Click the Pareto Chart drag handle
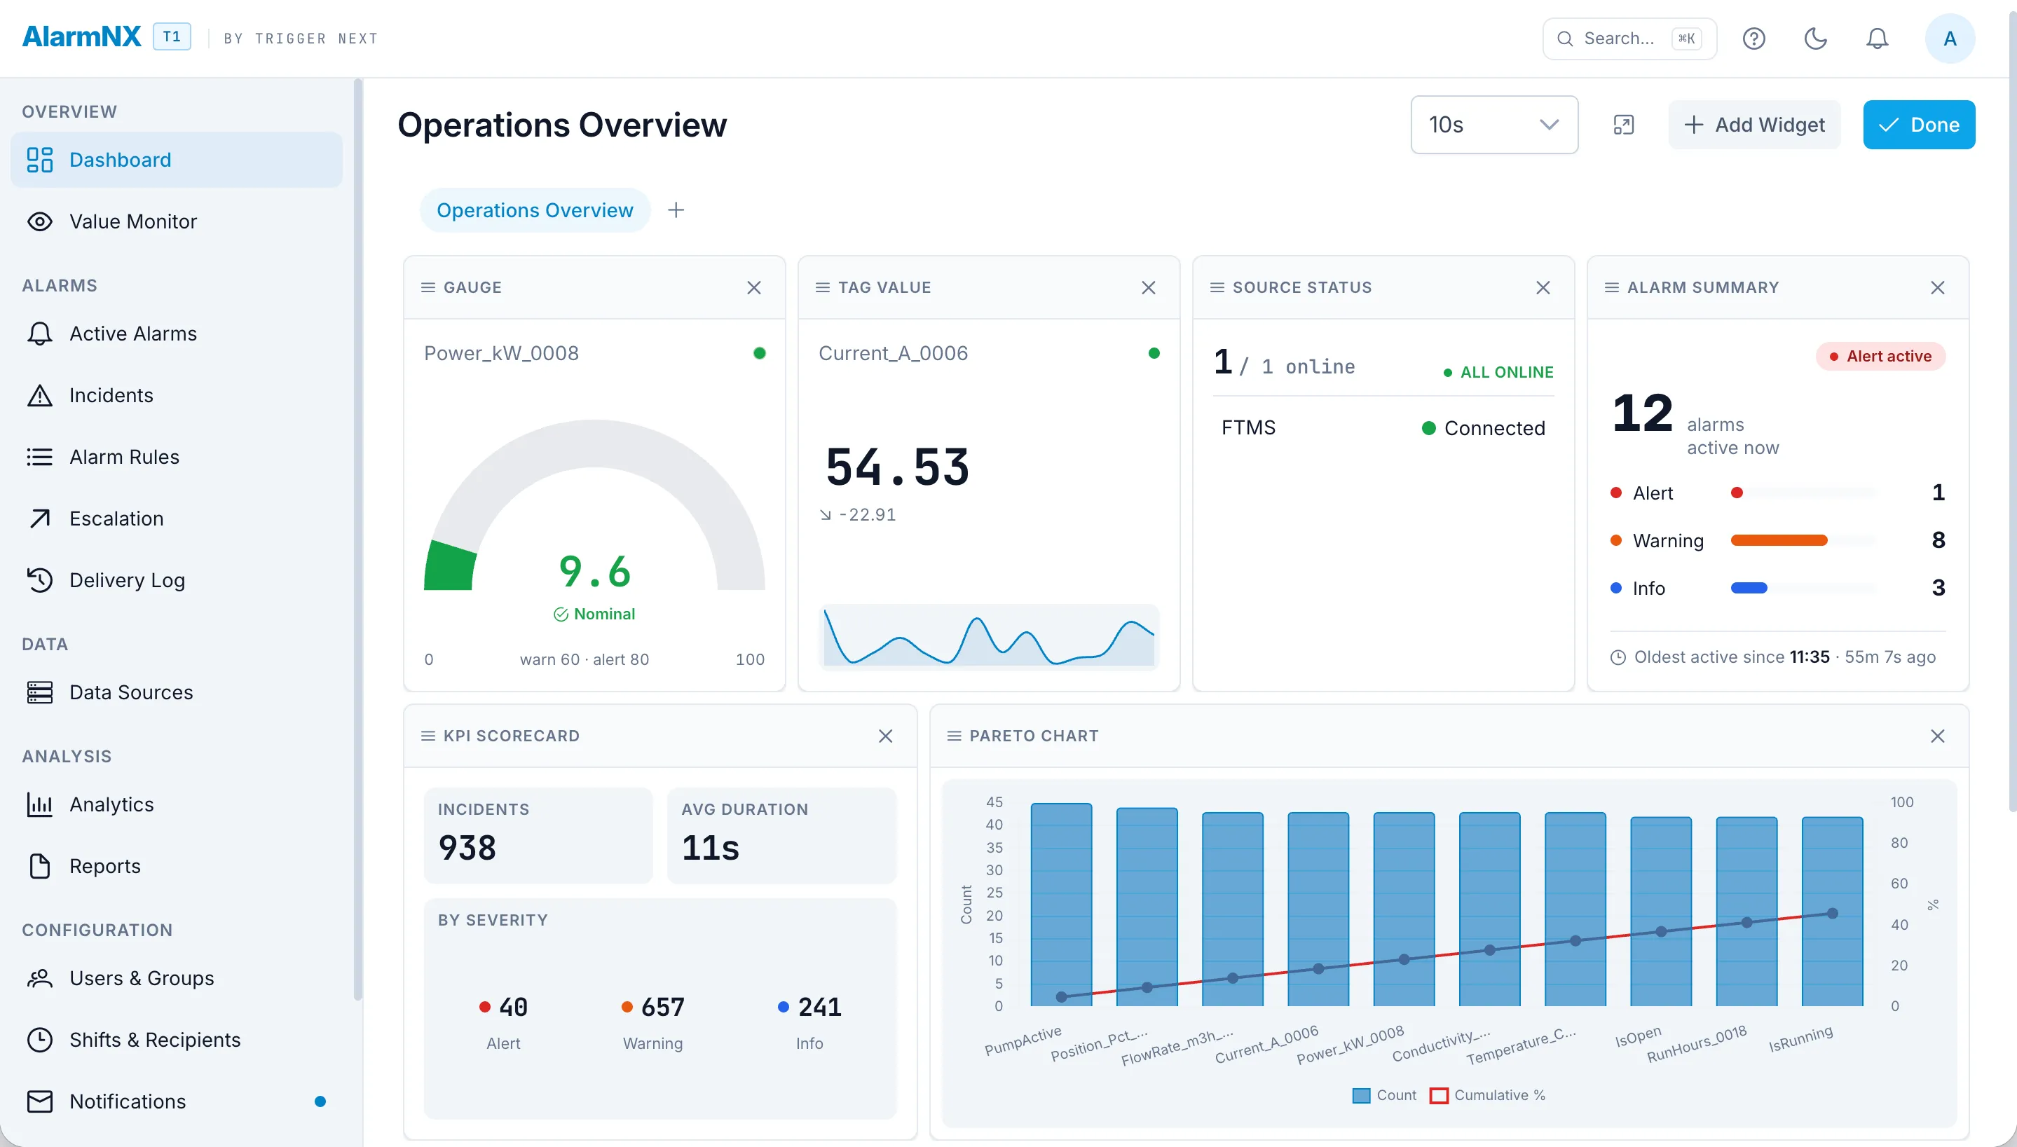Viewport: 2017px width, 1147px height. (954, 736)
